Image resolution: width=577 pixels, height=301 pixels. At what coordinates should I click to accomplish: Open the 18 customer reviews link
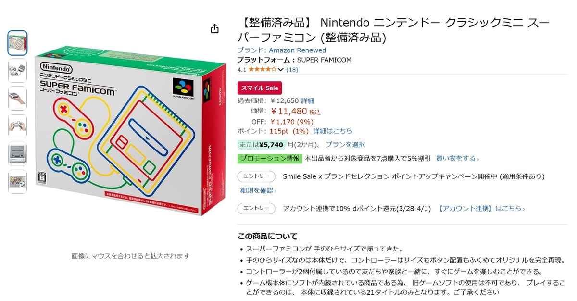[x=292, y=70]
